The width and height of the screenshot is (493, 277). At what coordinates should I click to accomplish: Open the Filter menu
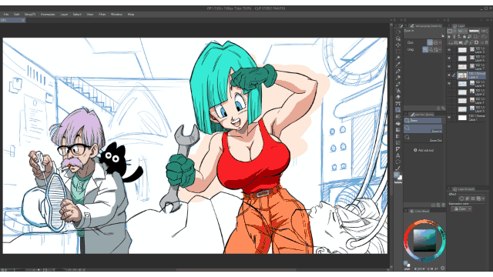102,15
